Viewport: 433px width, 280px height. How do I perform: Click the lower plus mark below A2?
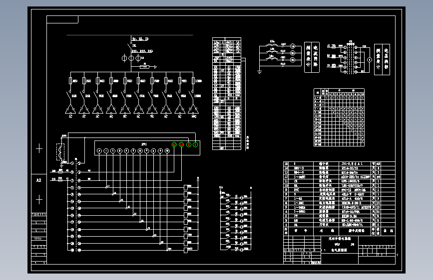pos(39,199)
